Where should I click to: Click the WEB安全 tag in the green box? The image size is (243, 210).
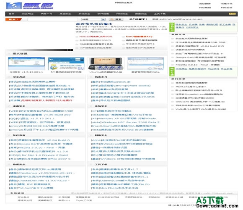coord(192,27)
